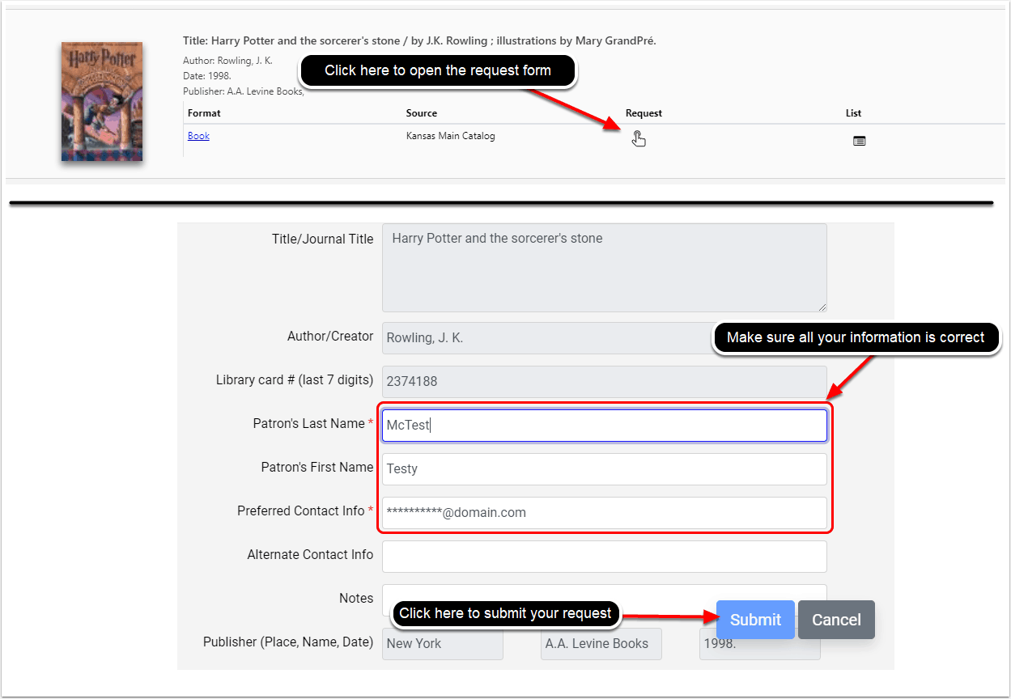Click the List icon for the book
This screenshot has height=699, width=1011.
860,141
